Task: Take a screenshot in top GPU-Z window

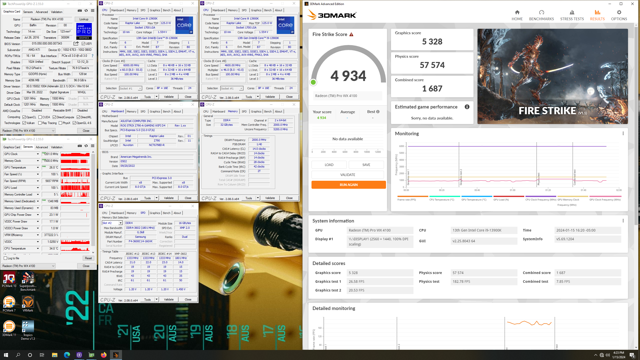Action: pyautogui.click(x=80, y=11)
